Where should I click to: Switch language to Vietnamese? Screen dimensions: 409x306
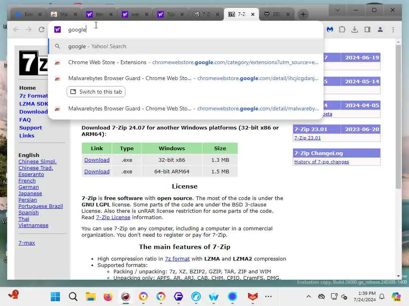click(x=33, y=226)
